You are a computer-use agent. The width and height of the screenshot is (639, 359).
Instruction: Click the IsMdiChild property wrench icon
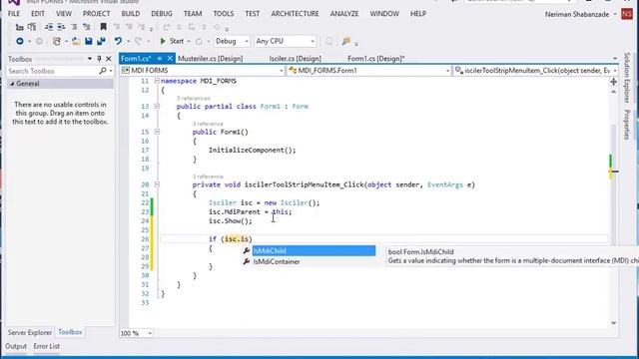pyautogui.click(x=247, y=250)
